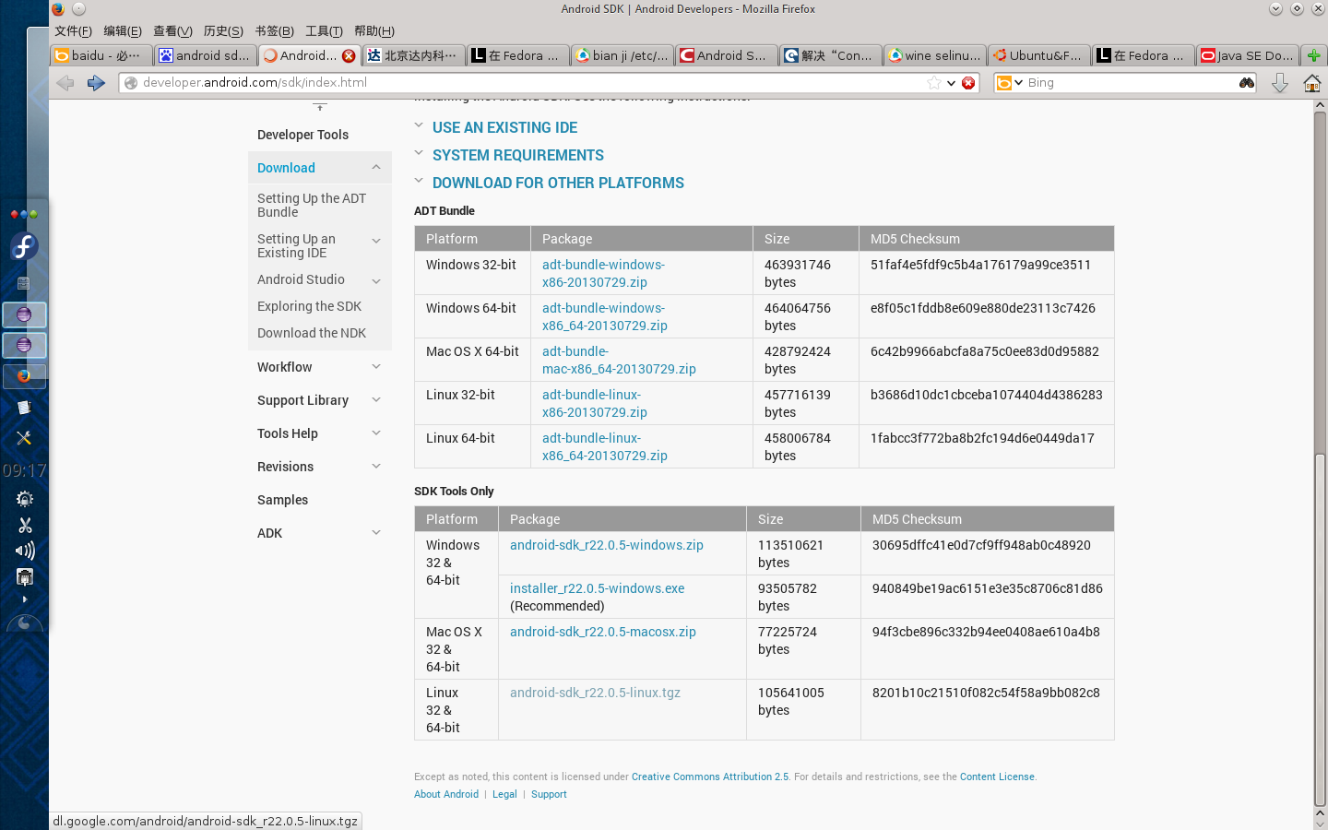1328x830 pixels.
Task: Expand the Workflow sidebar chevron
Action: point(376,367)
